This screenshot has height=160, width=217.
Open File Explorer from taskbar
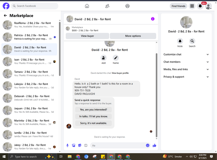tap(69, 157)
